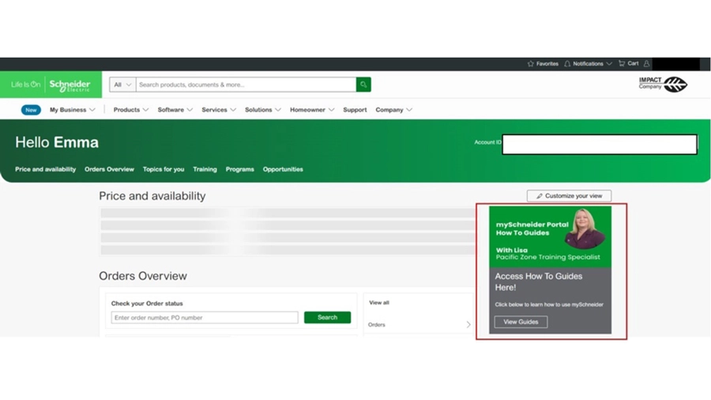Viewport: 711px width, 400px height.
Task: Click the New badge
Action: click(31, 110)
